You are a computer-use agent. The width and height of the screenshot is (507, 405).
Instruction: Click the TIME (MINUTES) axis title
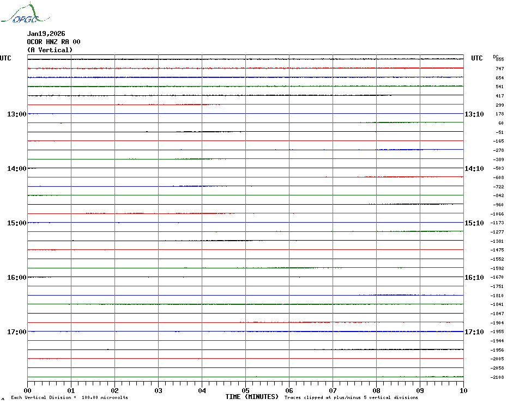tap(252, 397)
